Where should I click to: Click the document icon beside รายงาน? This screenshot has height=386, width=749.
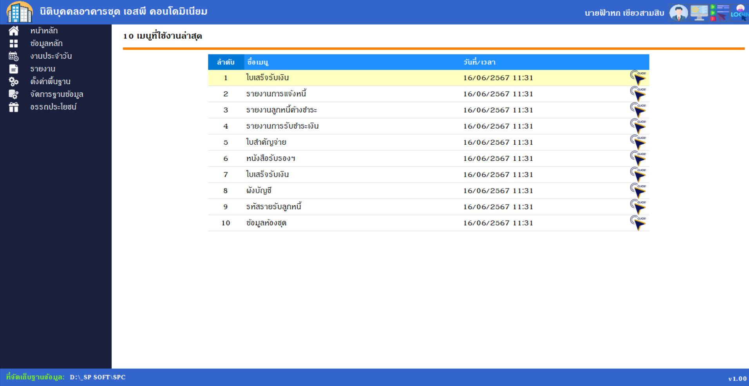pos(14,69)
